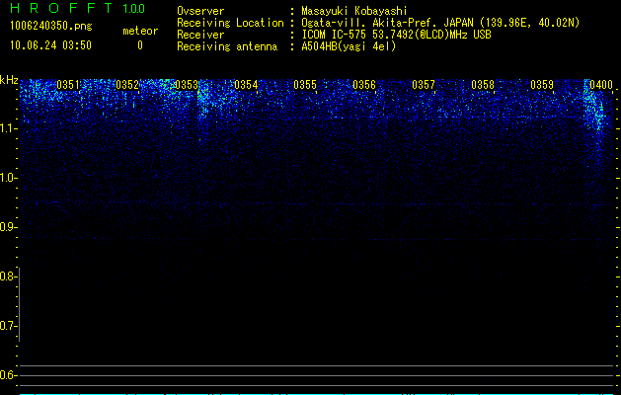621x395 pixels.
Task: Click the 0.8 kHz axis label
Action: click(8, 276)
